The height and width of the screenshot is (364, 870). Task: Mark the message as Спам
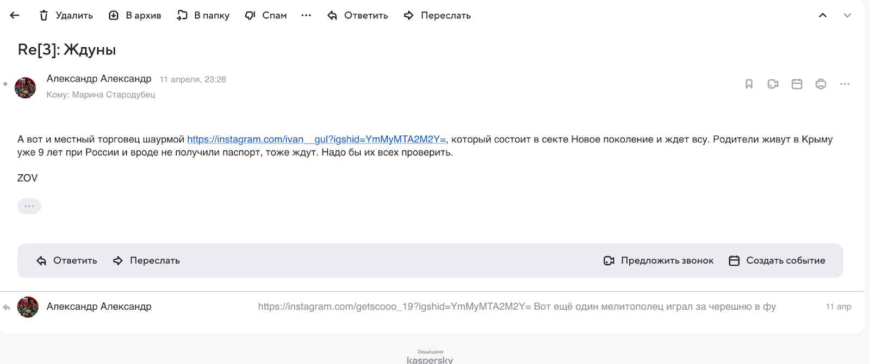(x=265, y=15)
